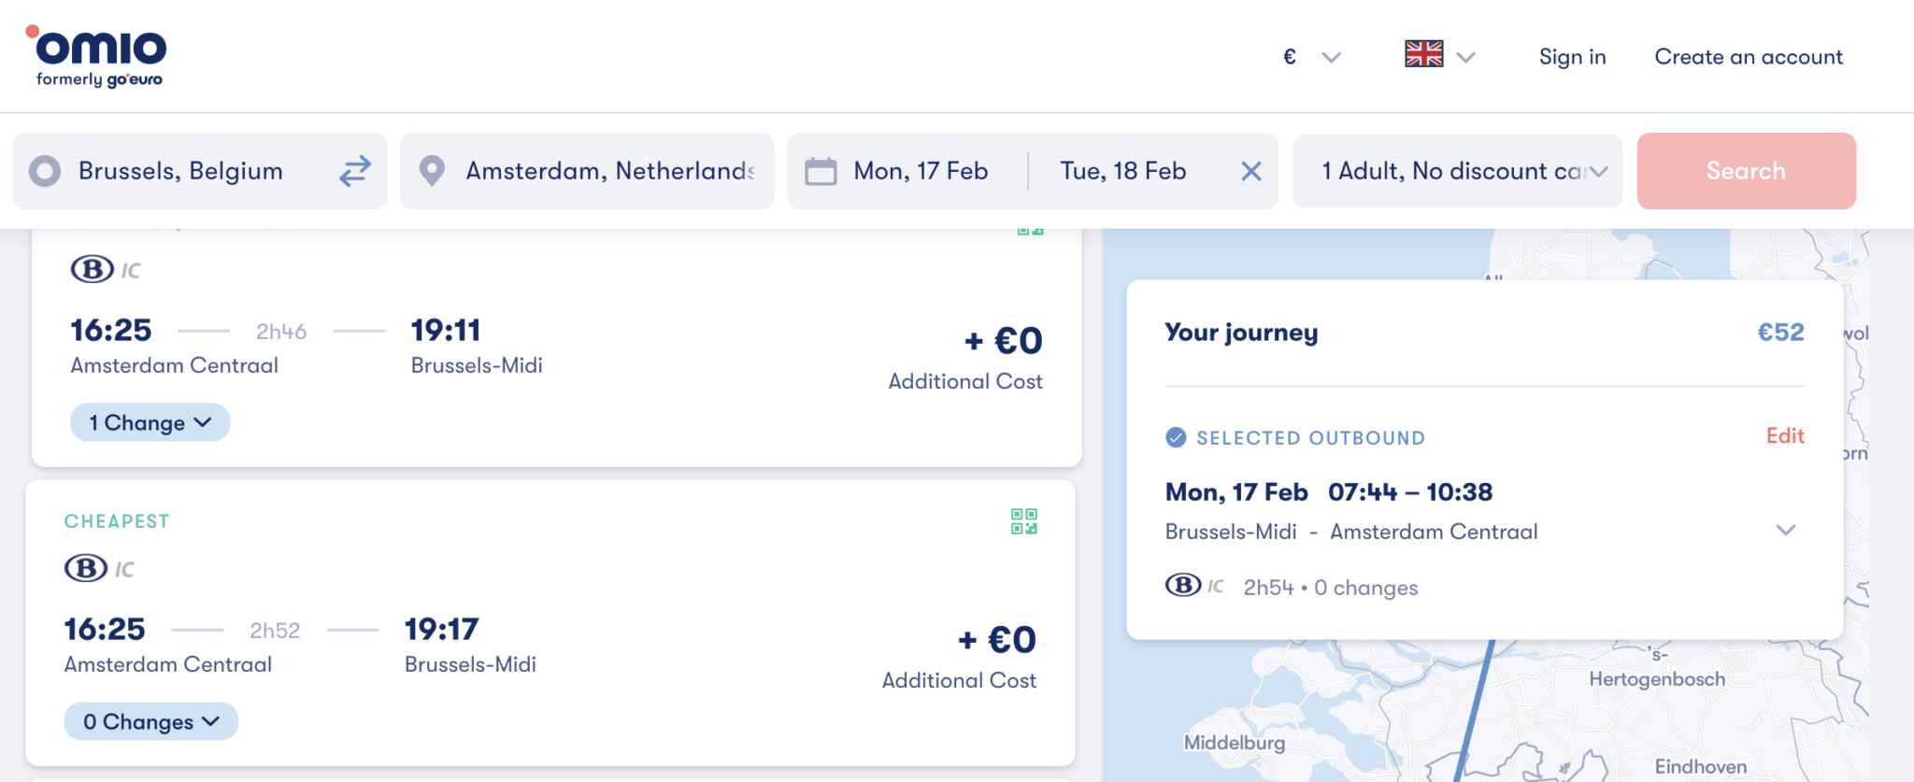
Task: Select the 16:25 to 19:17 cheapest trip
Action: (x=550, y=635)
